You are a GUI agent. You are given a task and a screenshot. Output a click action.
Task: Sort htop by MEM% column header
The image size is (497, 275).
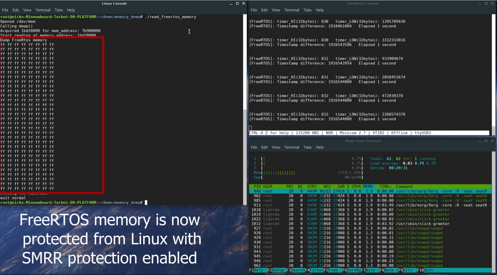368,187
